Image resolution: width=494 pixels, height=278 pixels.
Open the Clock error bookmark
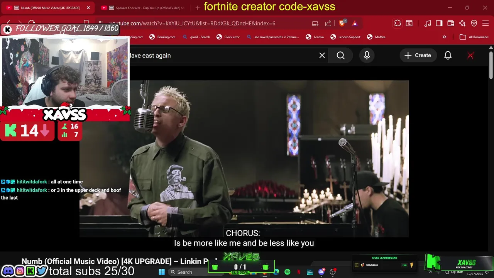click(228, 37)
